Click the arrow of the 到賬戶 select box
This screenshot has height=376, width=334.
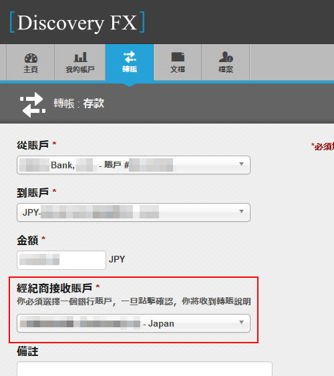coord(241,211)
